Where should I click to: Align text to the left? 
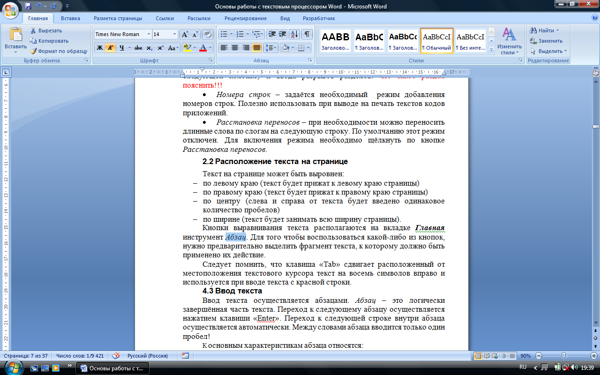click(x=224, y=48)
